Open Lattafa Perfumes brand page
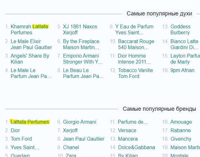 30,122
